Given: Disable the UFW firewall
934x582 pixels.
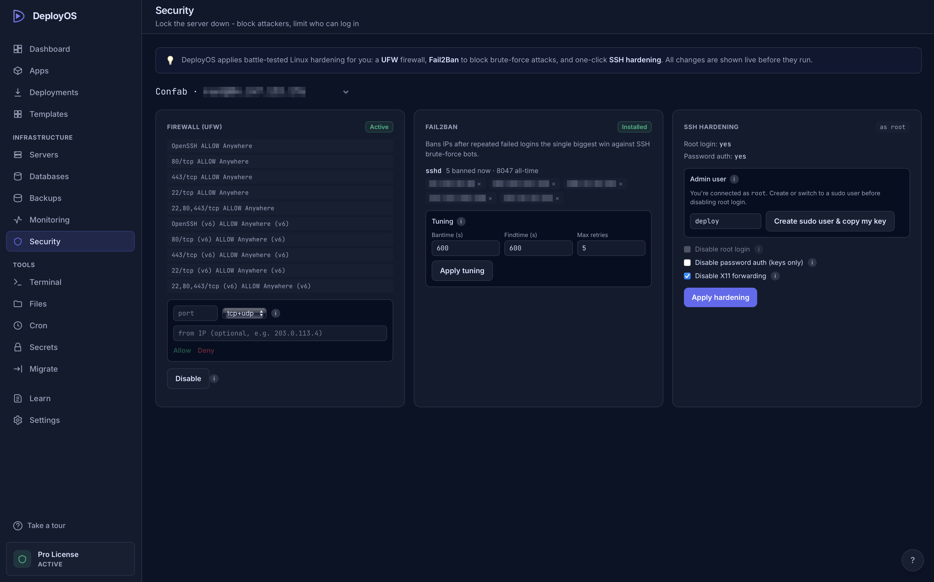Looking at the screenshot, I should coord(188,378).
